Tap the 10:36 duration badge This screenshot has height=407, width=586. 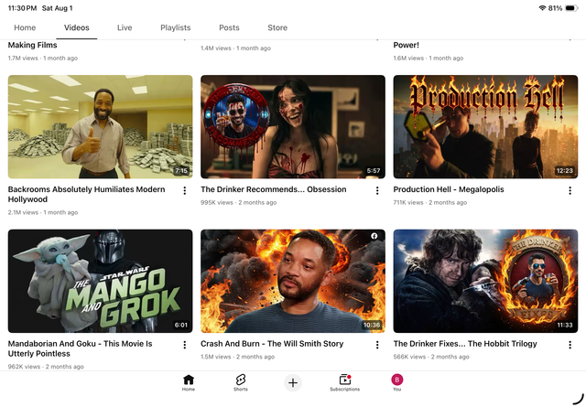[372, 325]
